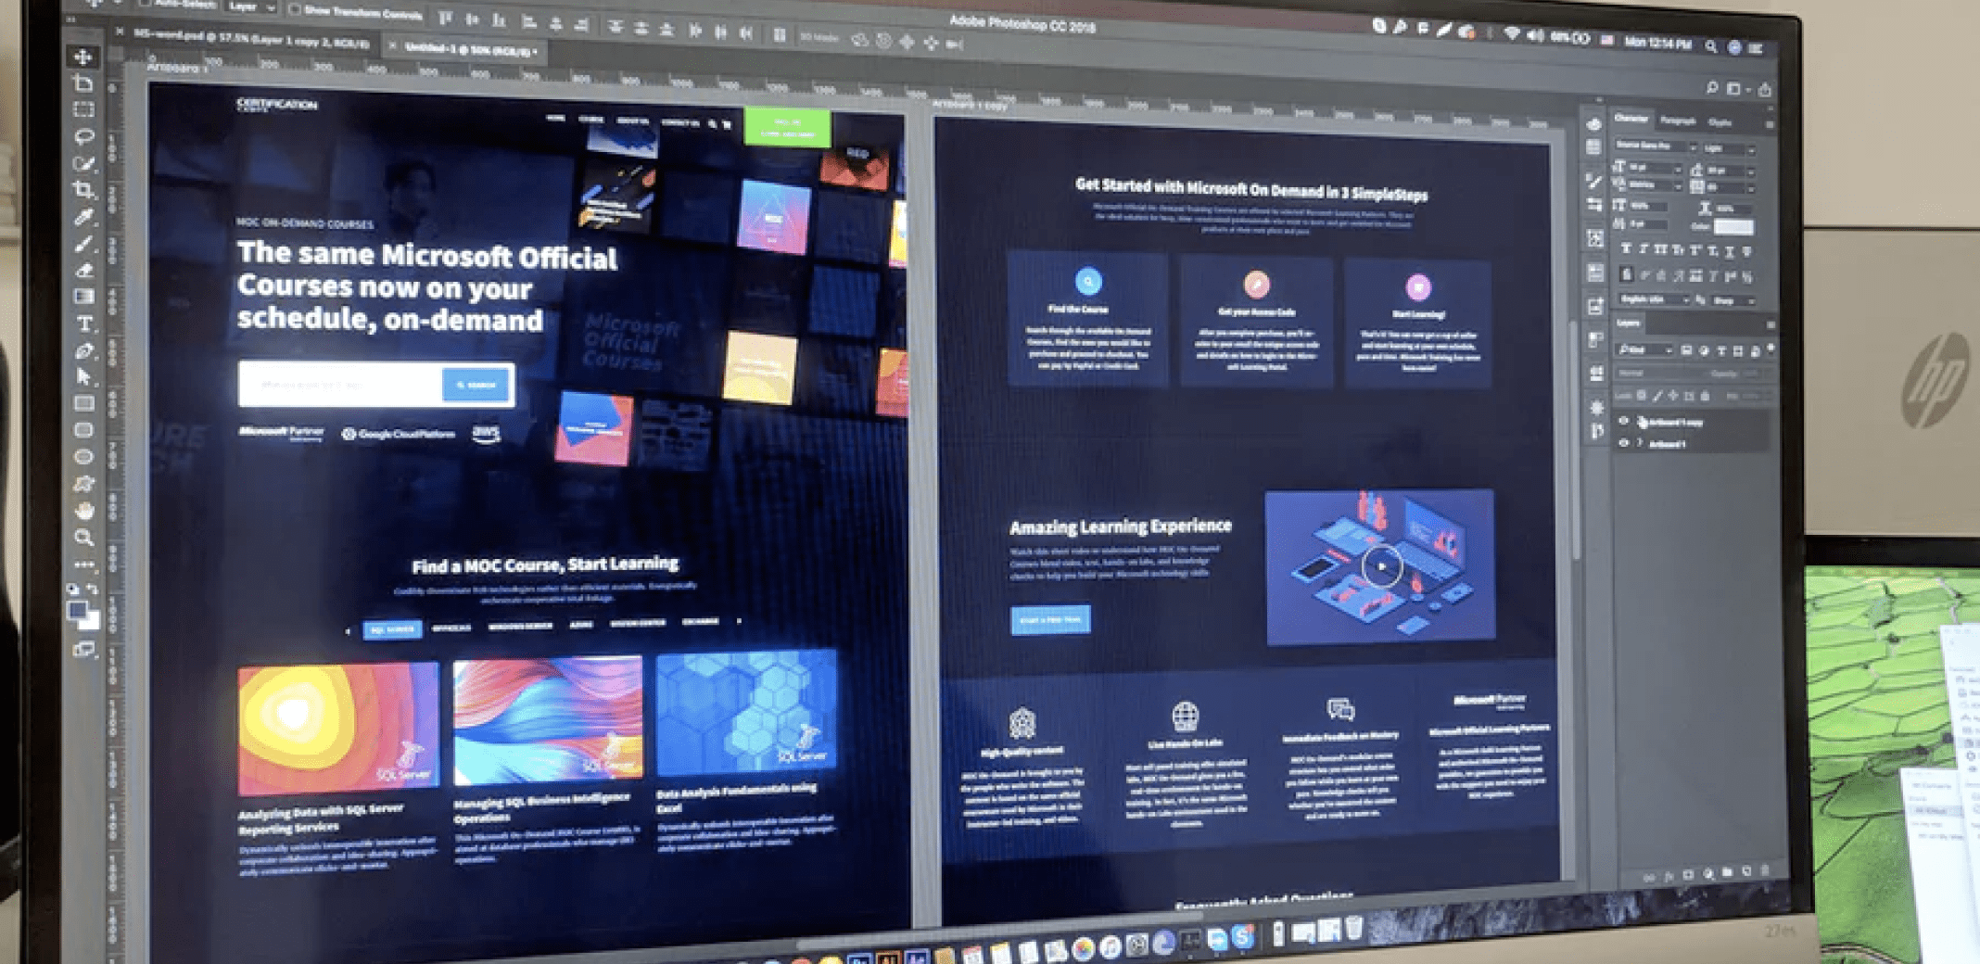Select the Path Selection arrow tool

(x=83, y=376)
